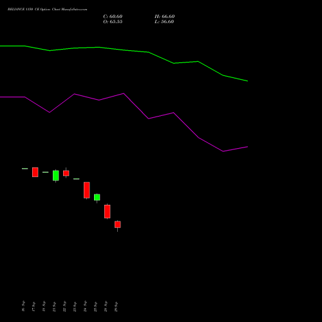
Task: Click the 17 Sep date axis label
Action: coord(33,306)
